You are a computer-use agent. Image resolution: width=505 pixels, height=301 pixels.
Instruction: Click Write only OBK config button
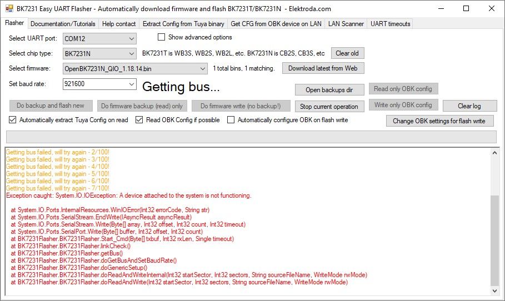tap(403, 105)
